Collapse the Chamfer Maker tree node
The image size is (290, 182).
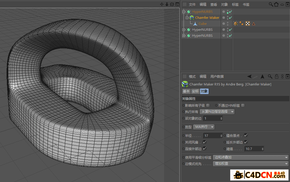point(187,18)
